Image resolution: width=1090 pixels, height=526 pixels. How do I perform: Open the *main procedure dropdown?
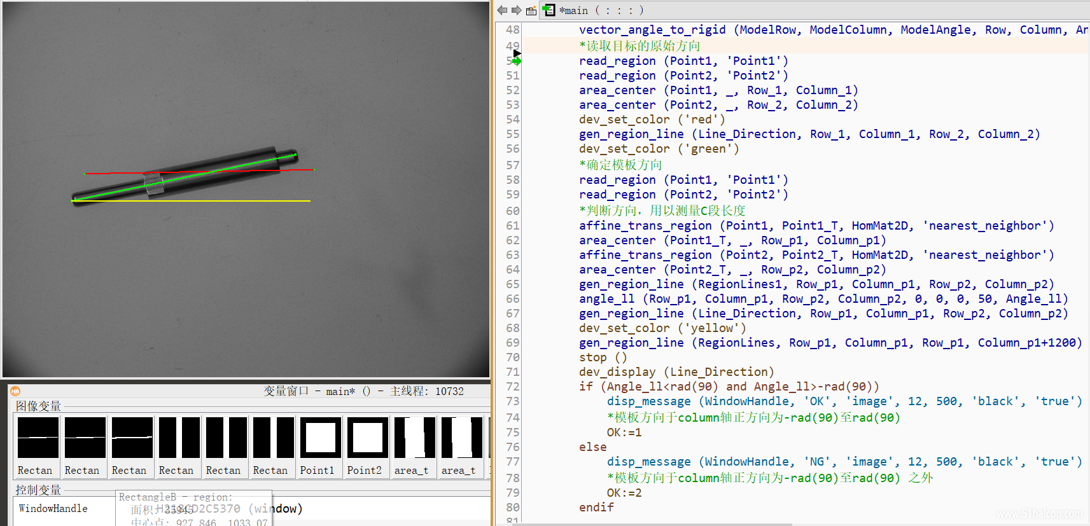click(601, 10)
